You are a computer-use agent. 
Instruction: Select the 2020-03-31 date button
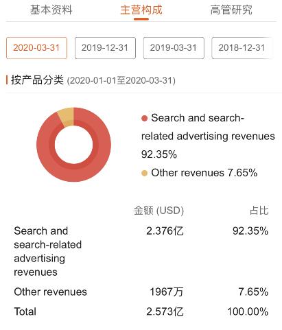[x=36, y=48]
